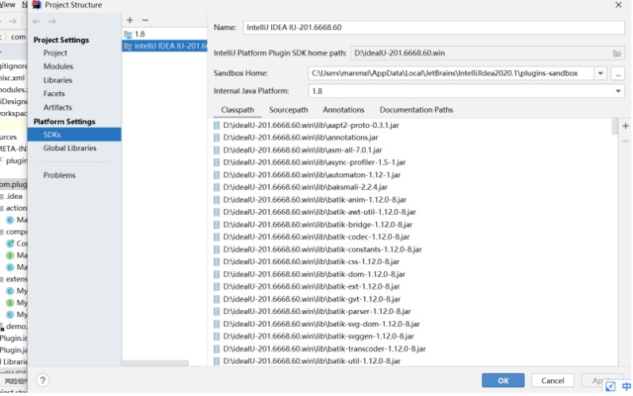Select async-profiler-1.5-1.jar classpath entry

click(314, 162)
